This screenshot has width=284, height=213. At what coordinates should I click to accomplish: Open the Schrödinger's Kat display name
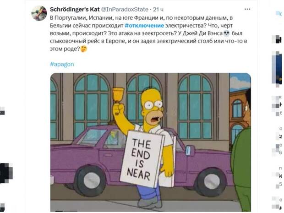tap(75, 9)
